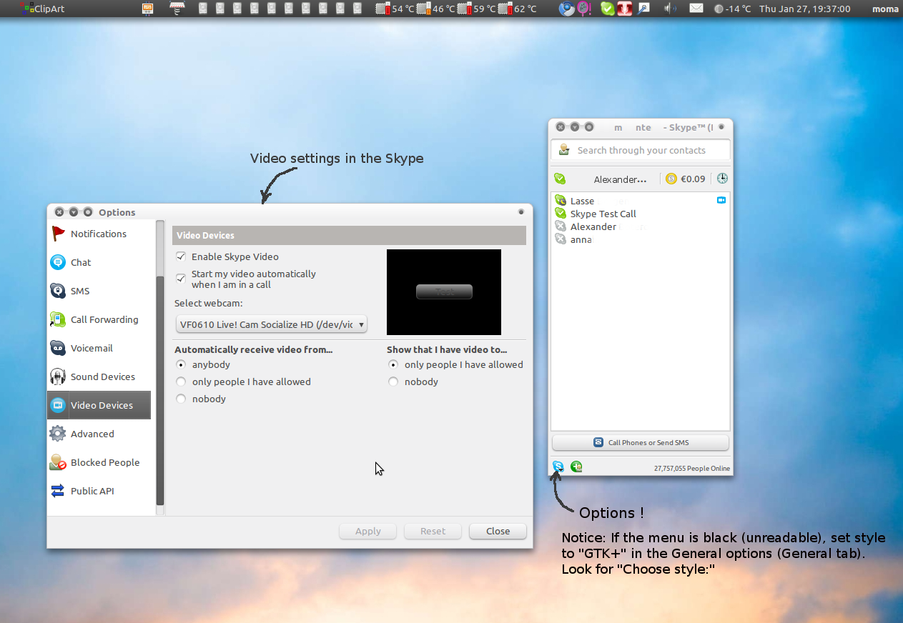Click the Blocked People icon

(58, 462)
